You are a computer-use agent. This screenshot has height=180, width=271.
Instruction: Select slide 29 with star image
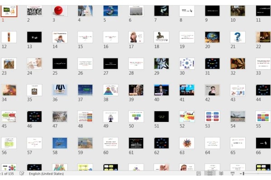[161, 63]
